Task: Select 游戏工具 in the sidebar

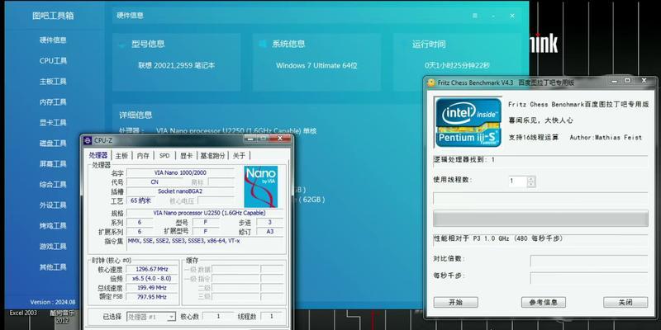Action: click(53, 246)
